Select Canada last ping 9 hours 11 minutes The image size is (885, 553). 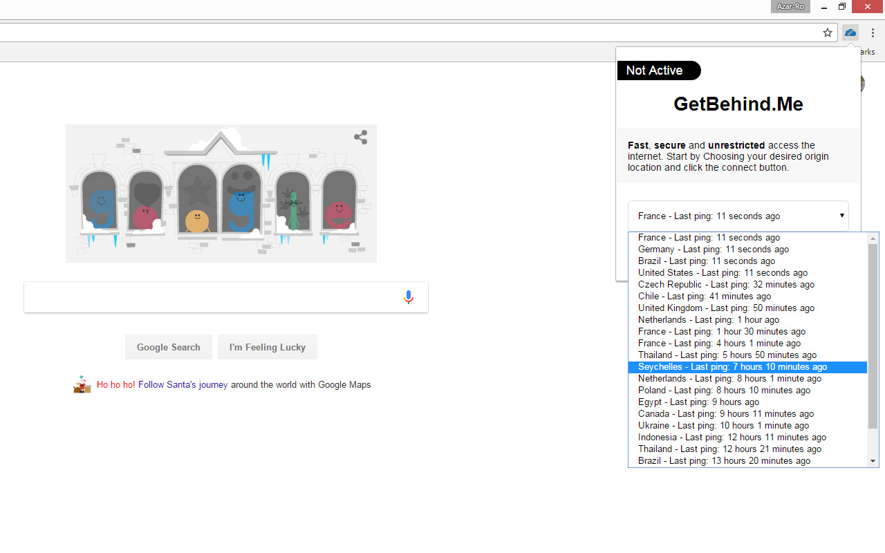747,413
